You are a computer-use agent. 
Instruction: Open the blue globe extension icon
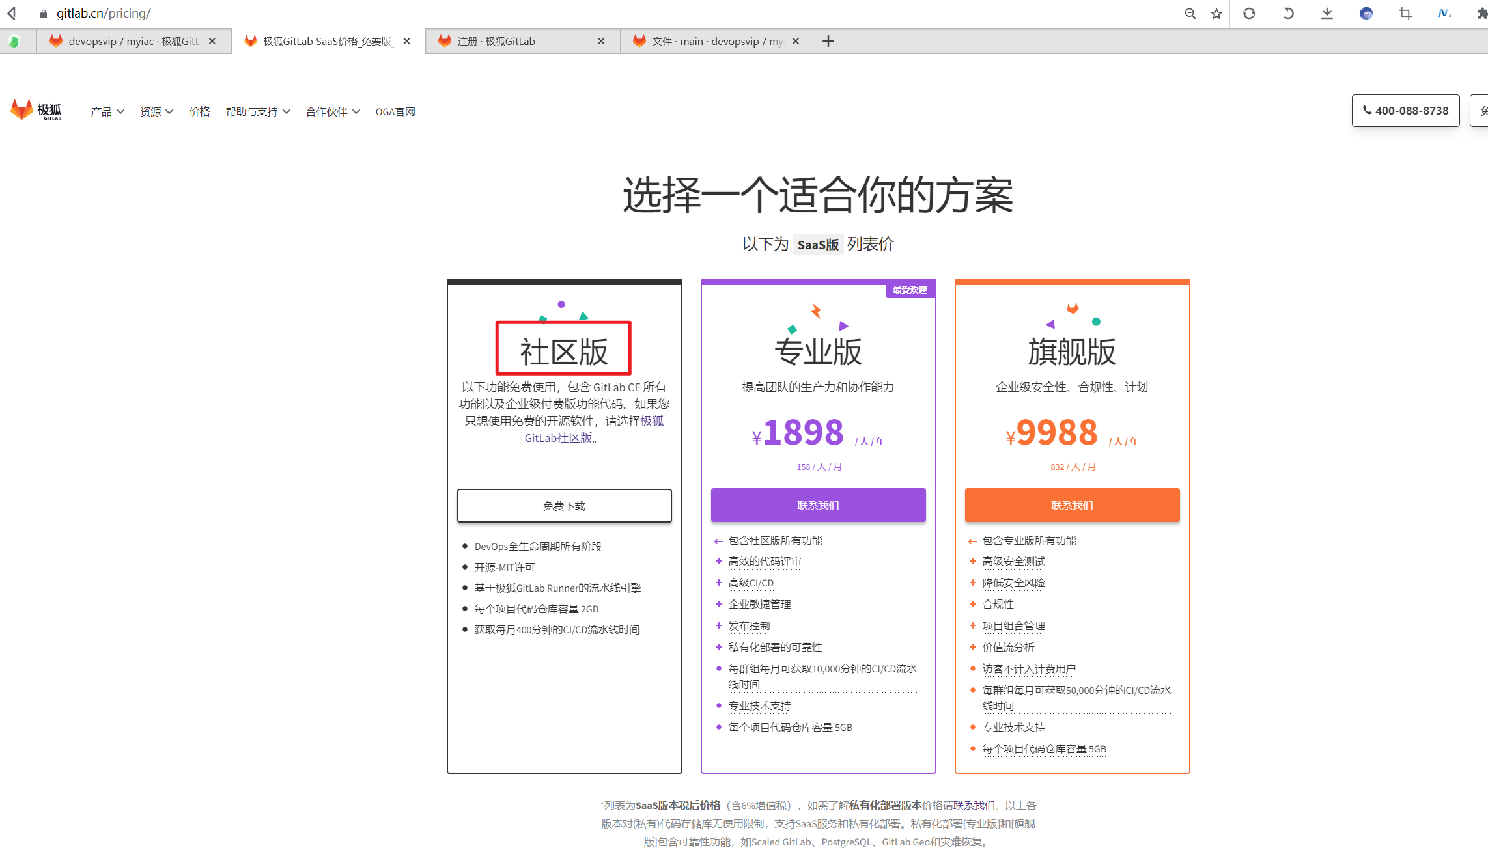click(x=1366, y=13)
